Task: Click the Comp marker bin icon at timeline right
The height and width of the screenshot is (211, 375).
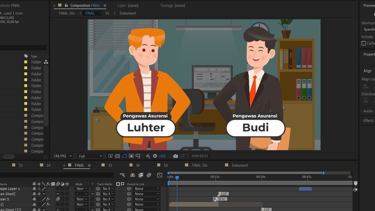Action: point(356,183)
